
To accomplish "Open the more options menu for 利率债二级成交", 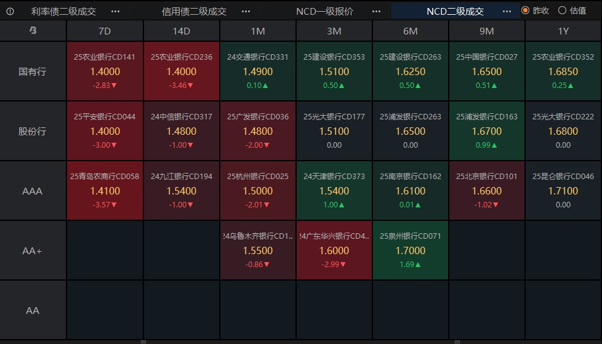I will click(x=115, y=12).
